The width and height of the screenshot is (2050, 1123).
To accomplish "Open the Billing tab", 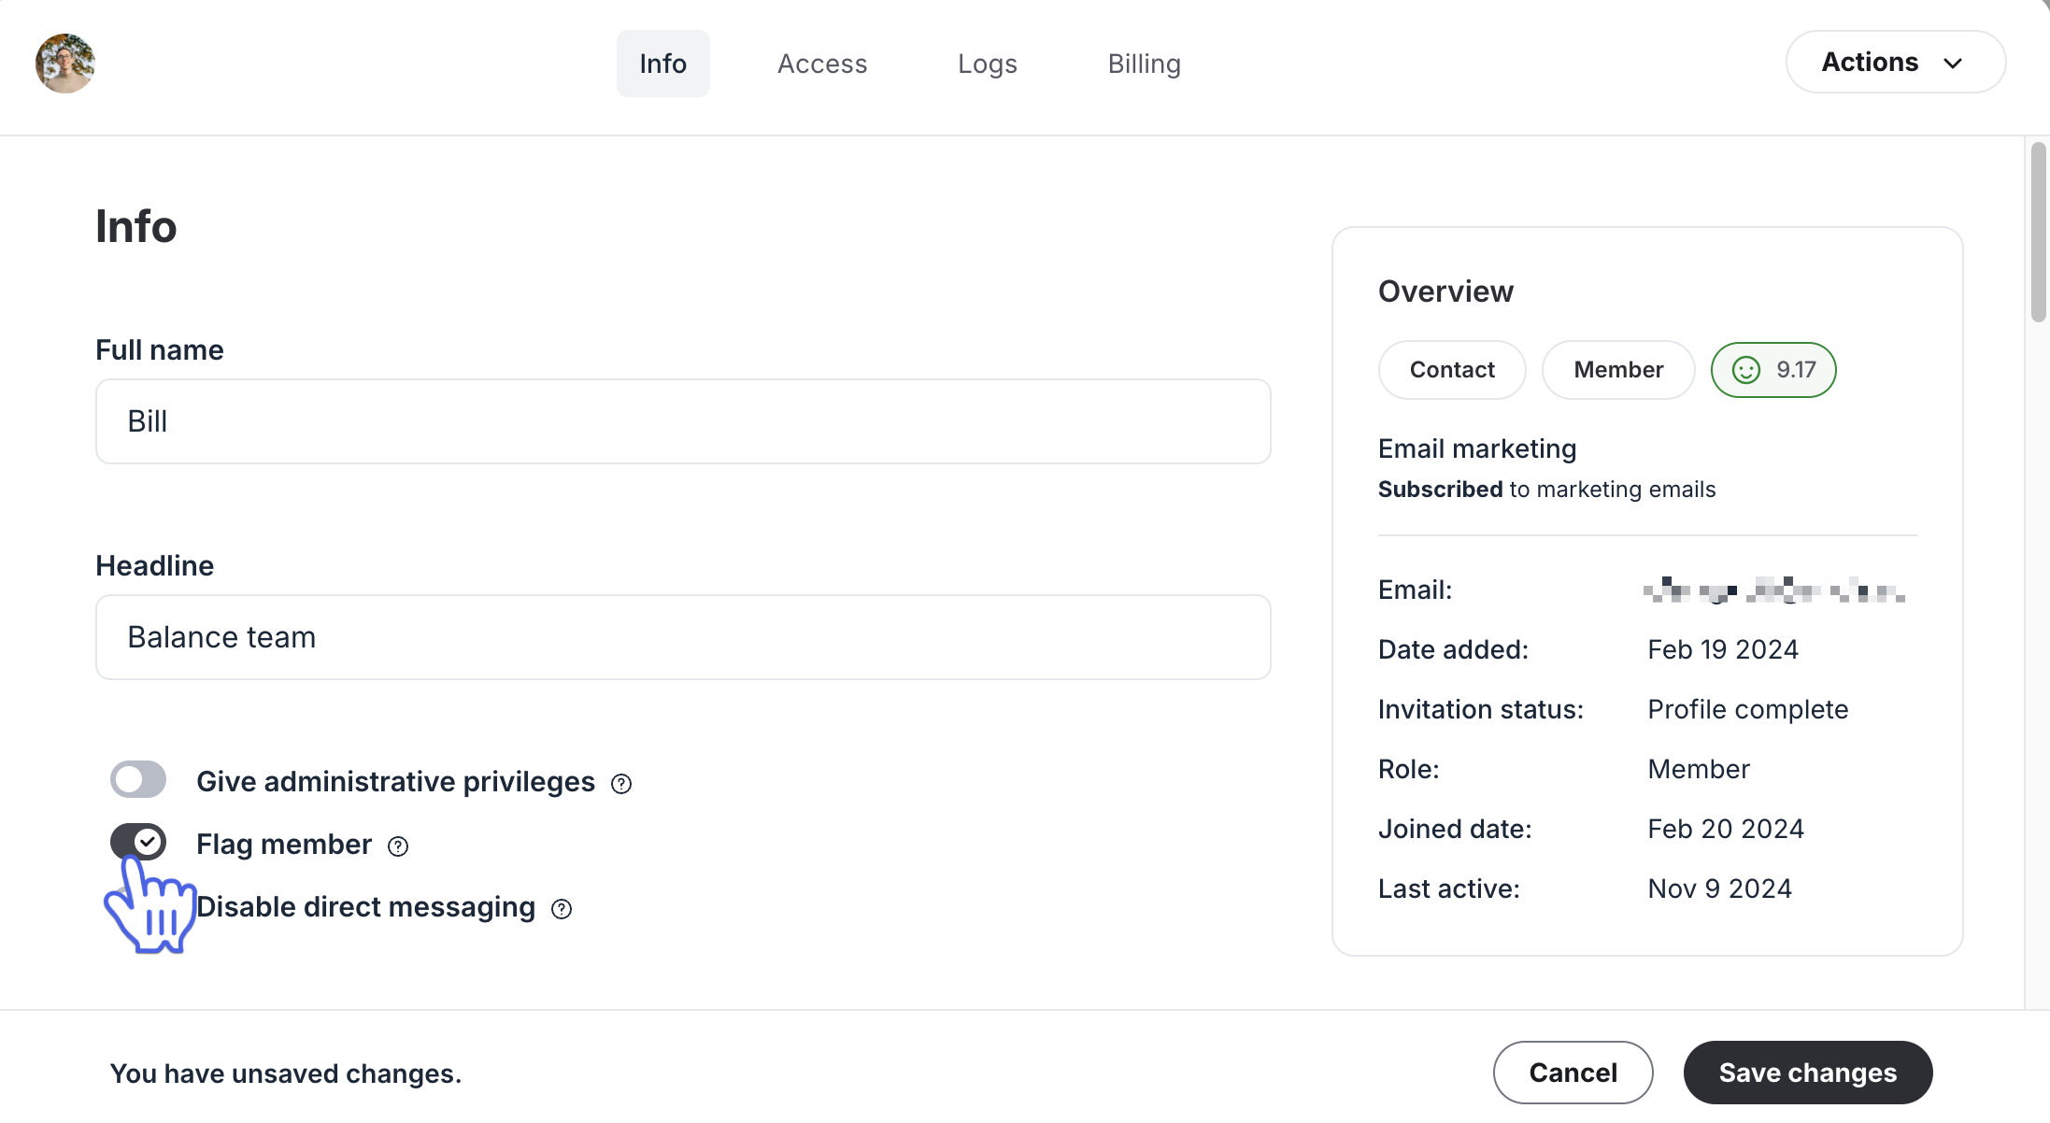I will tap(1145, 63).
